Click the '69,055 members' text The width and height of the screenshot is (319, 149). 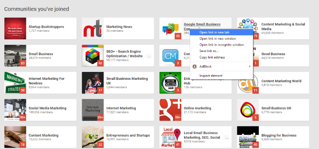273,33
